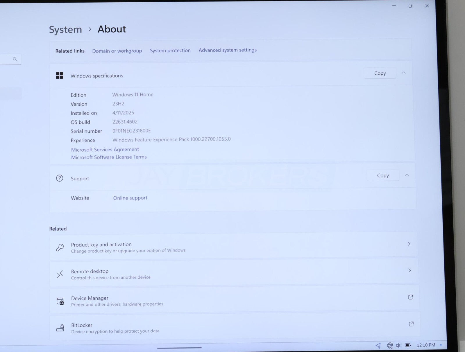
Task: Open Domain or workgroup link
Action: [117, 51]
